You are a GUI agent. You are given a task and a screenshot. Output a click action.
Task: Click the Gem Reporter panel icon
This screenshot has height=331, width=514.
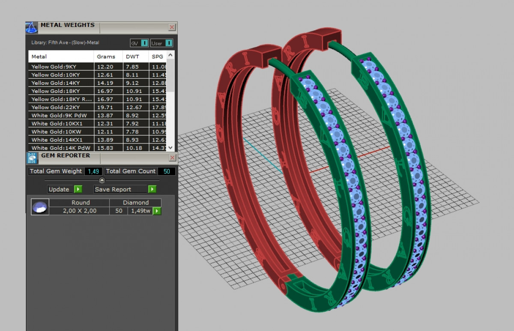coord(32,158)
